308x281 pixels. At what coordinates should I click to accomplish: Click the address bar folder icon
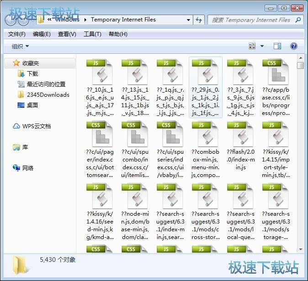[x=41, y=20]
